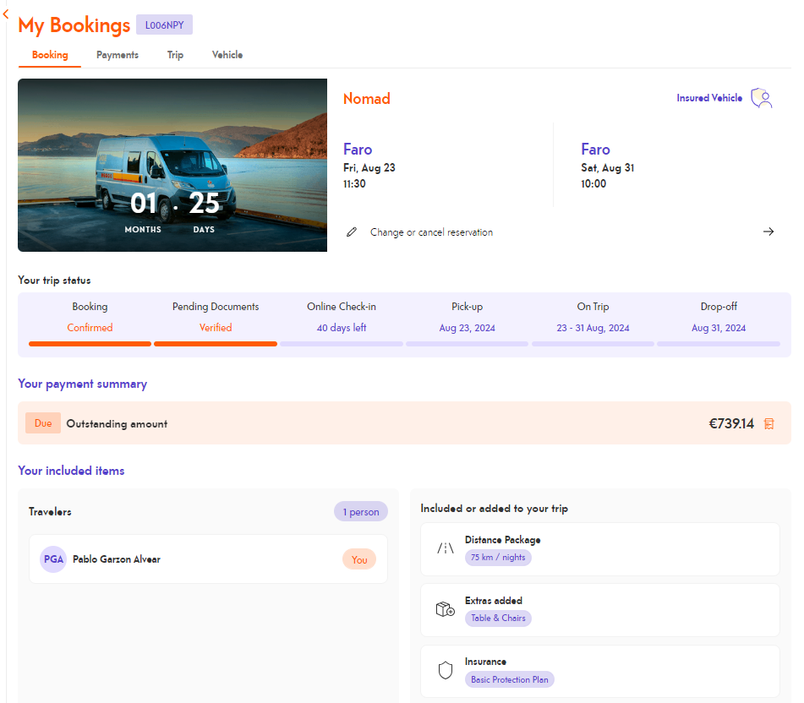The width and height of the screenshot is (804, 703).
Task: Click the back chevron beside My Bookings
Action: point(6,14)
